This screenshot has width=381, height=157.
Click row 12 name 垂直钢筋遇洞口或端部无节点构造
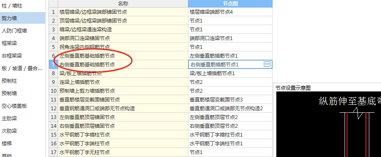pos(123,108)
